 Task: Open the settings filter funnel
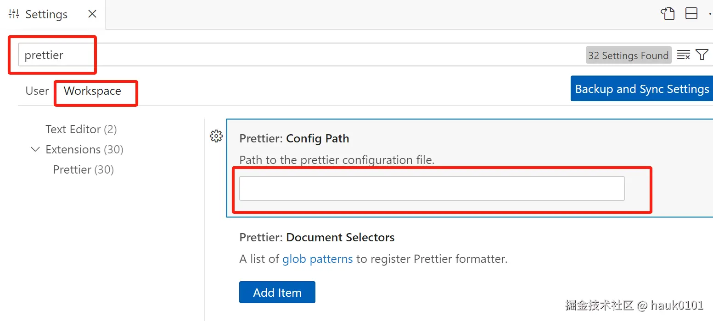coord(702,55)
